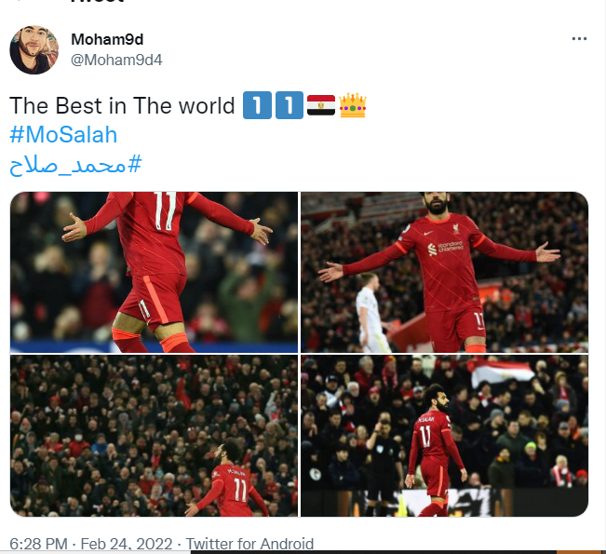Click the Moham9d profile avatar
Viewport: 606px width, 554px height.
(34, 49)
